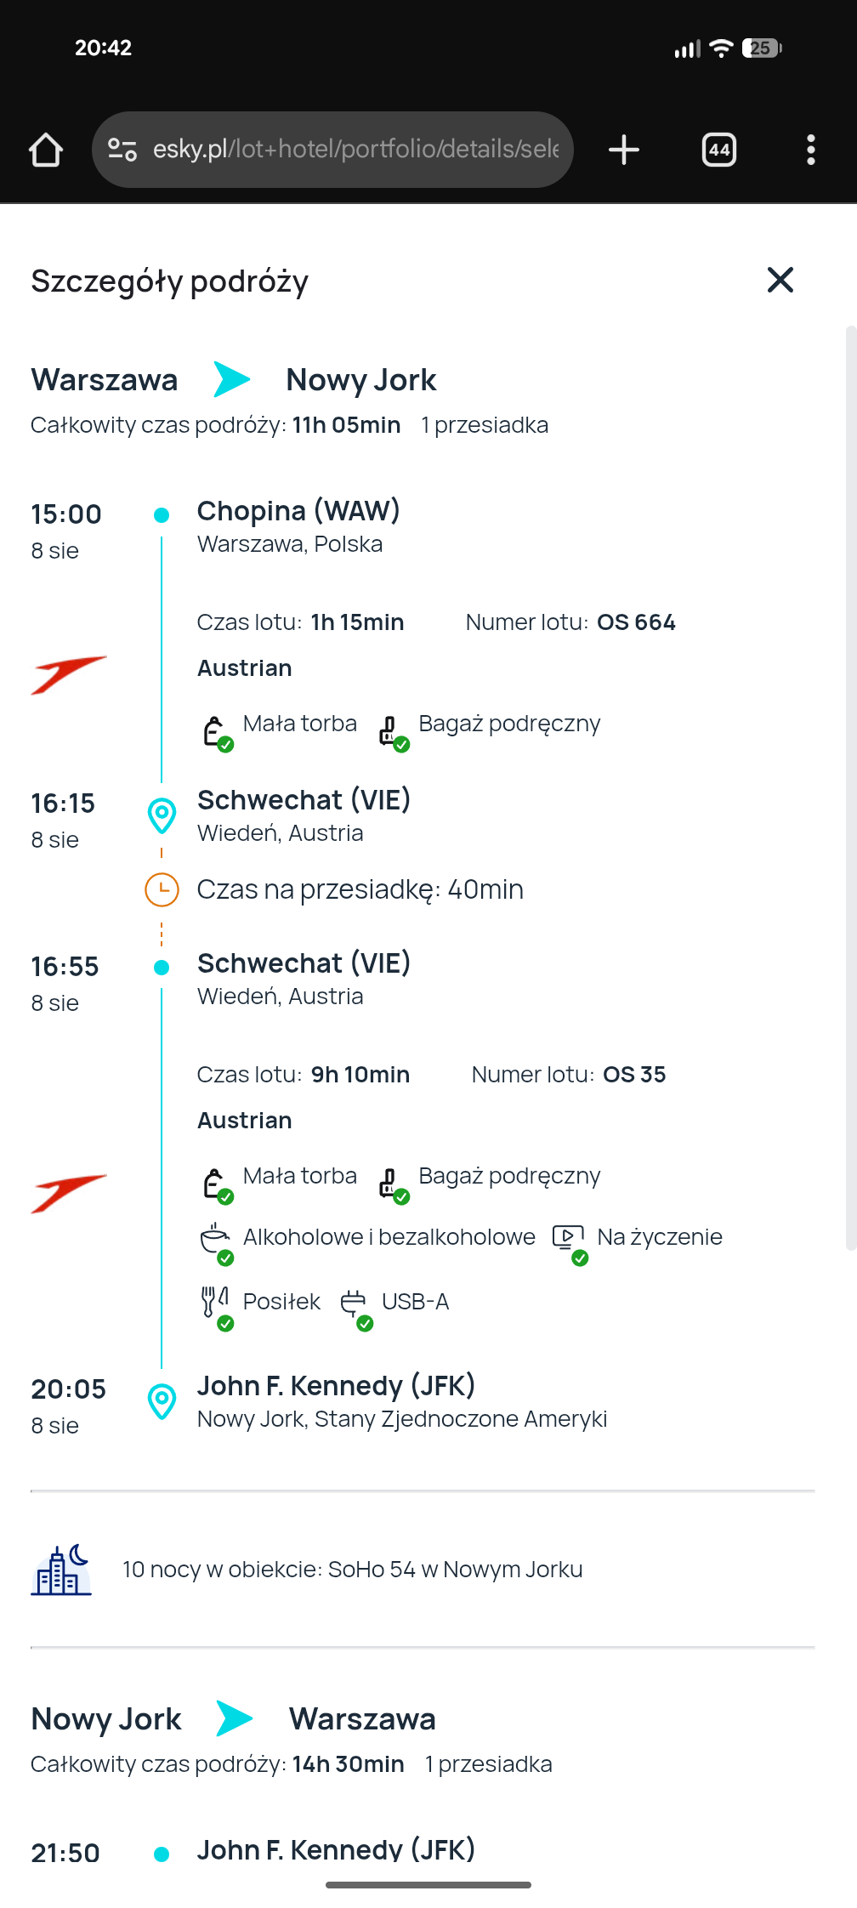857x1908 pixels.
Task: Open the browser three-dot menu
Action: tap(811, 150)
